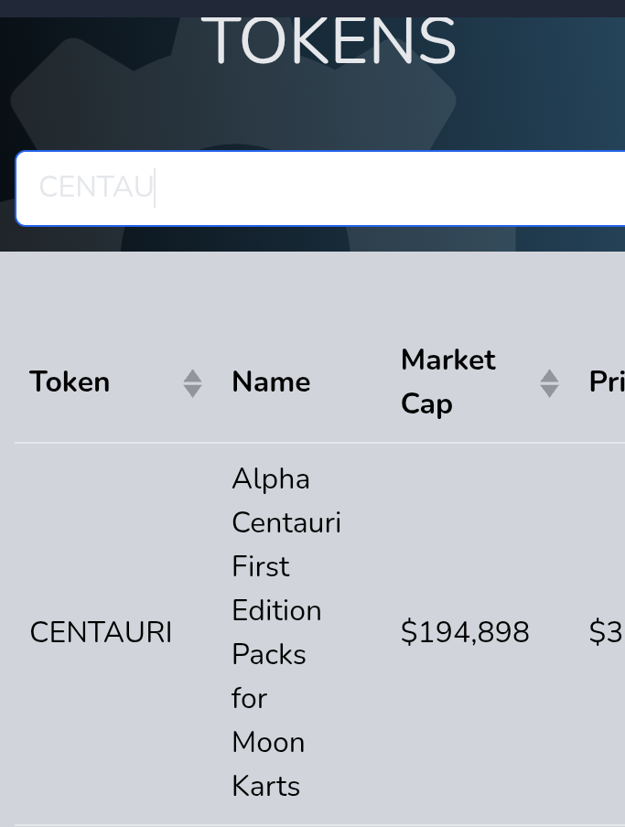Open the CENTAURI token entry

coord(101,632)
